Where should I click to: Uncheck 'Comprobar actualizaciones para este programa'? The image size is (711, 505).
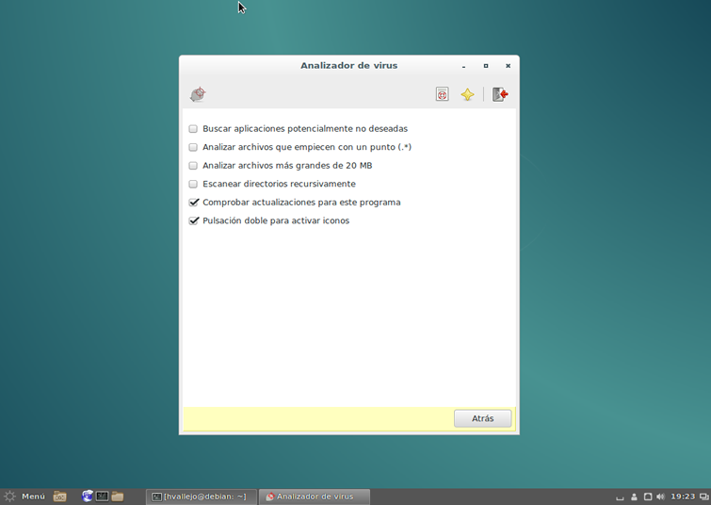point(194,203)
